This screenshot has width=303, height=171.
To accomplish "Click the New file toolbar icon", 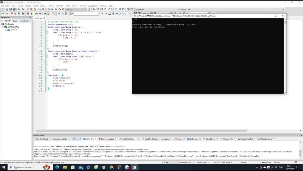I will (x=3, y=9).
